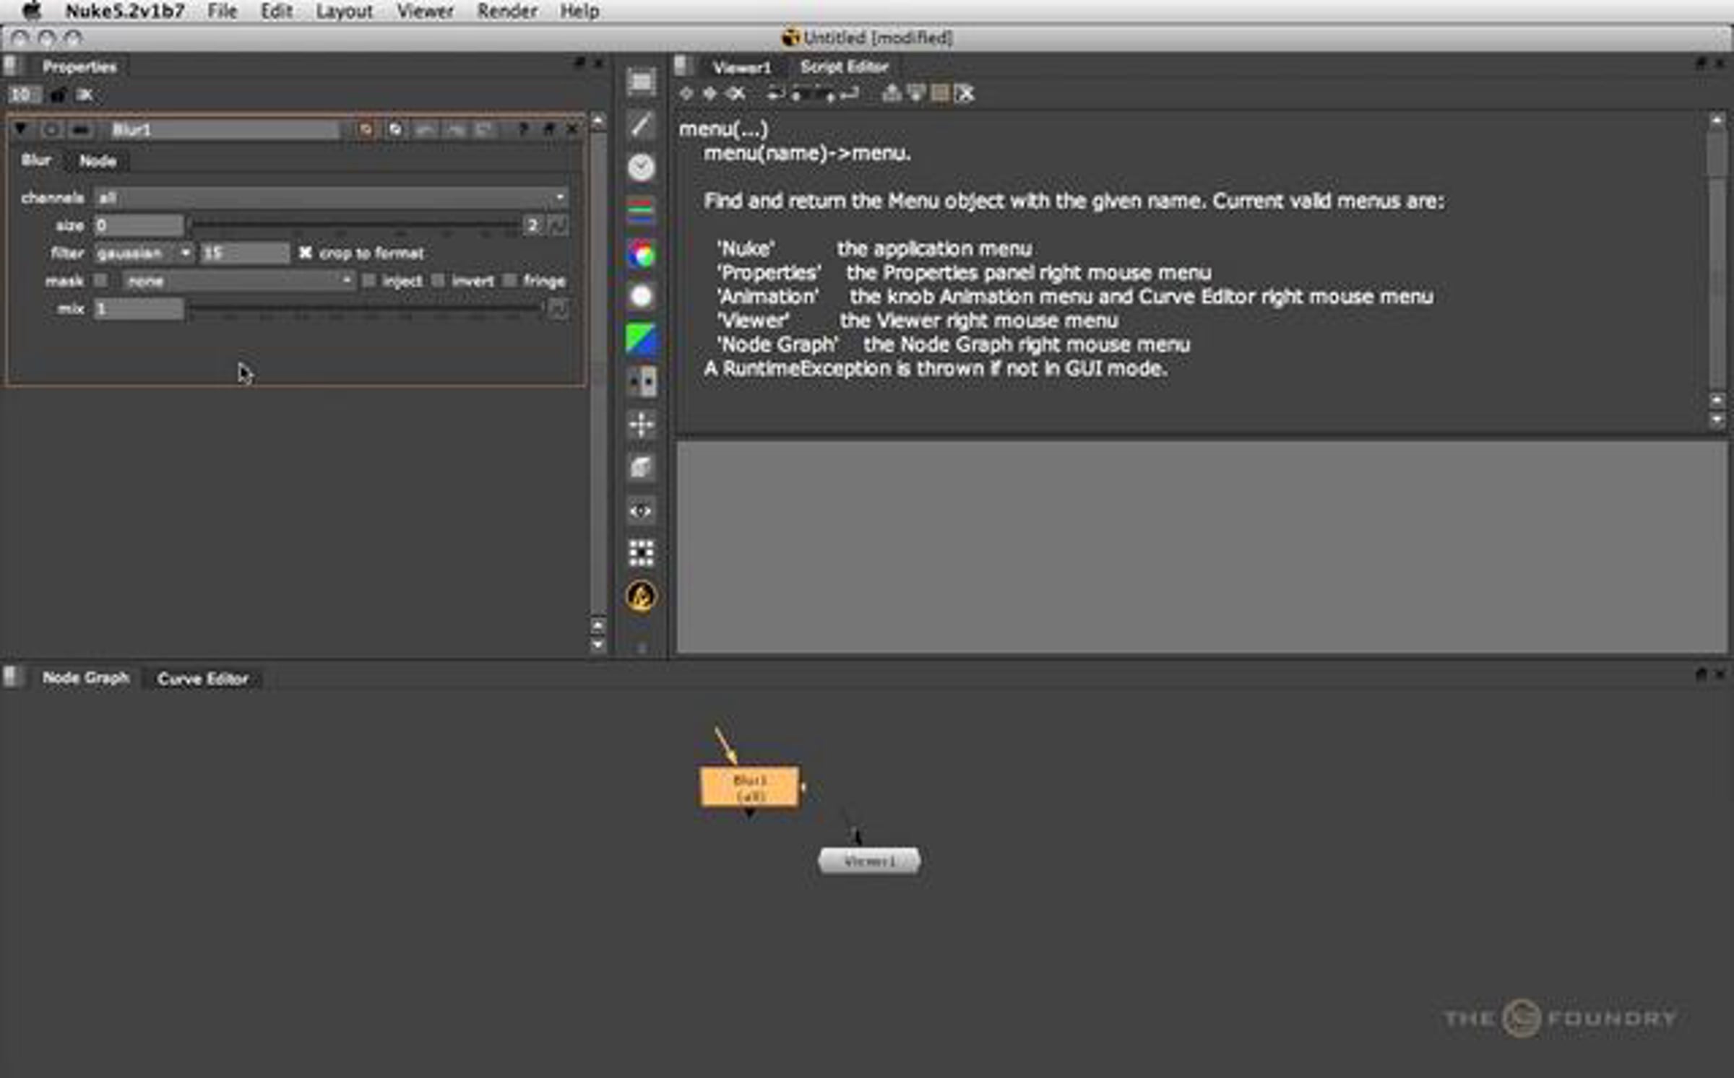Open the Layout menu
1734x1078 pixels.
coord(345,12)
